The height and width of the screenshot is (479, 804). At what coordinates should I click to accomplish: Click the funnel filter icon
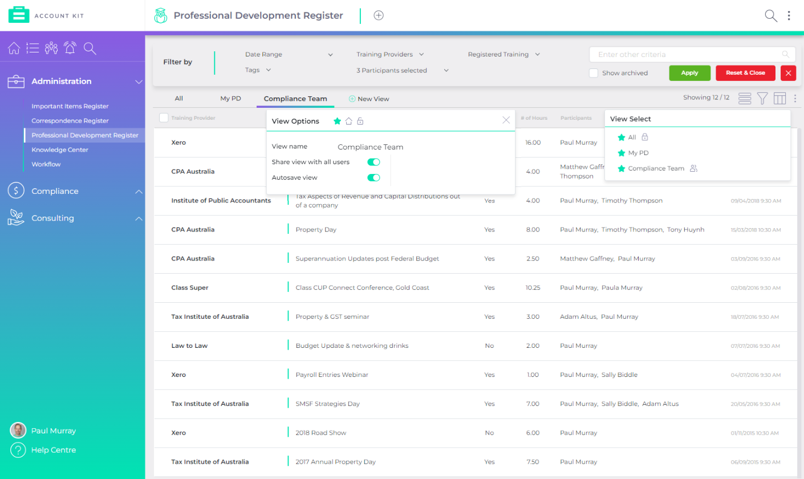[762, 99]
